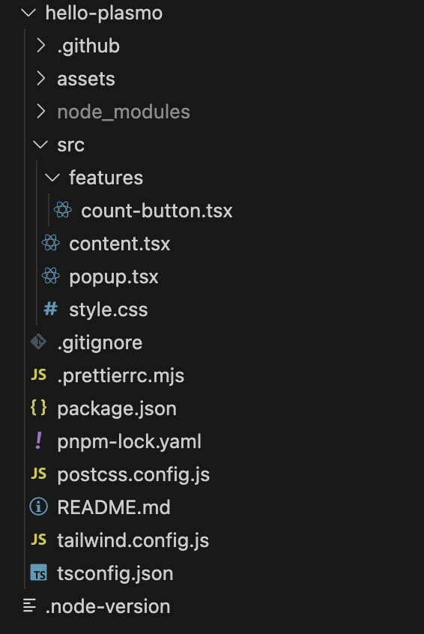
Task: Click the git icon beside .gitignore
Action: pos(39,342)
